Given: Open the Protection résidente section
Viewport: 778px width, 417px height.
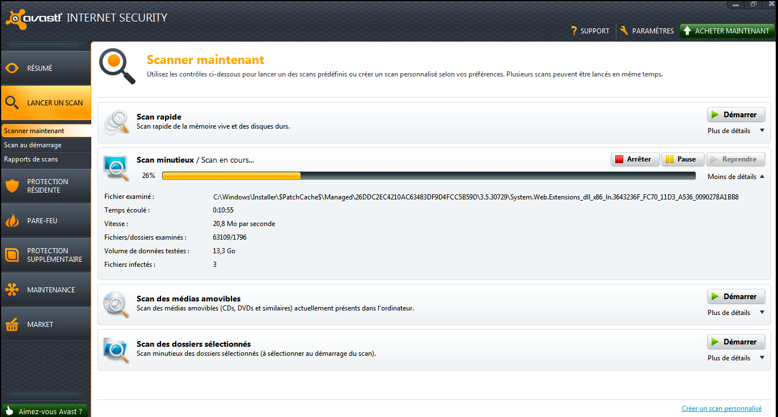Looking at the screenshot, I should 46,186.
